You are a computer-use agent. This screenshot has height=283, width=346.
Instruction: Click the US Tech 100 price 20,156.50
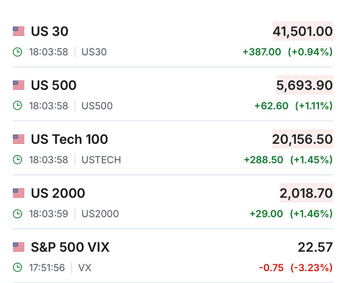point(302,139)
